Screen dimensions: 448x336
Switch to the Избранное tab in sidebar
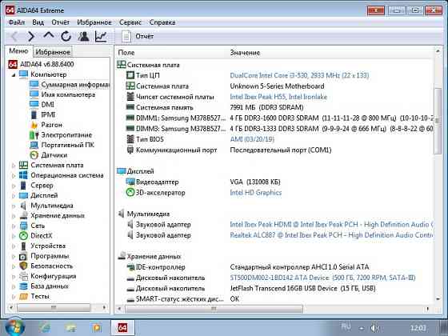click(53, 52)
